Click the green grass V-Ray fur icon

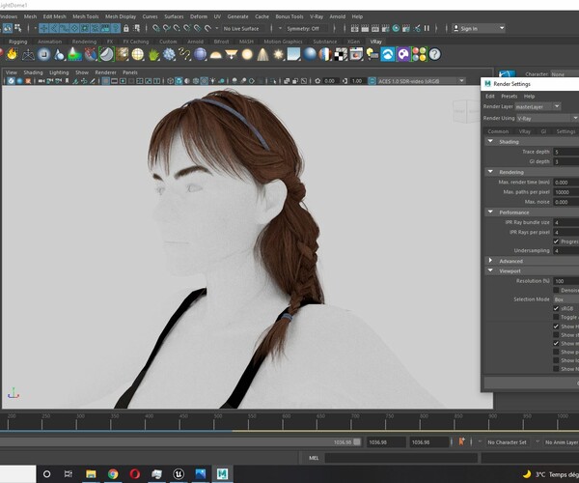tap(153, 55)
